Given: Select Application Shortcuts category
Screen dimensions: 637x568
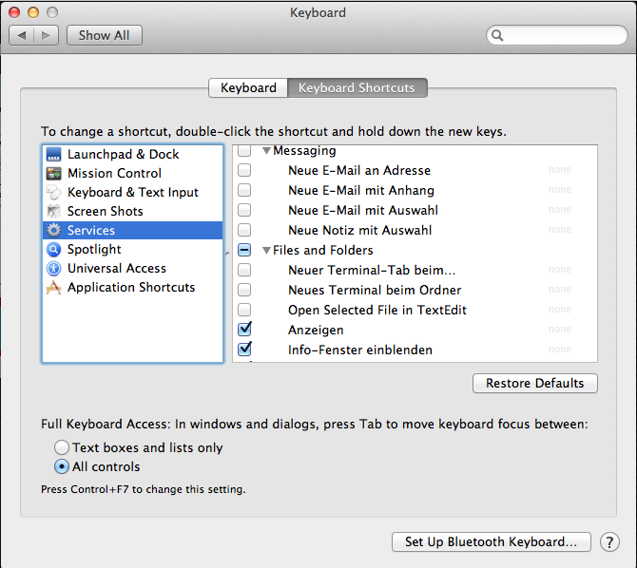Looking at the screenshot, I should click(133, 288).
